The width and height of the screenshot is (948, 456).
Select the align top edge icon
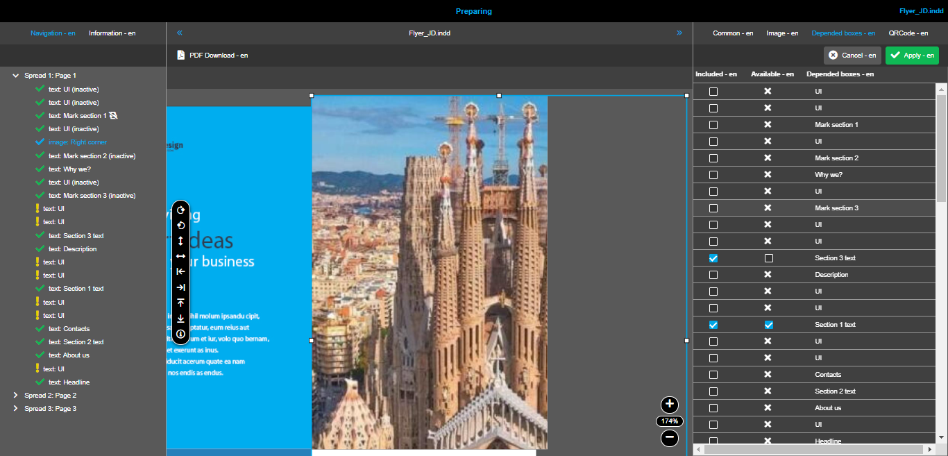coord(180,302)
